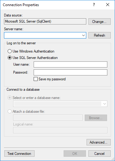The height and width of the screenshot is (161, 115).
Task: Cancel the Connection Properties dialog
Action: tap(99, 154)
